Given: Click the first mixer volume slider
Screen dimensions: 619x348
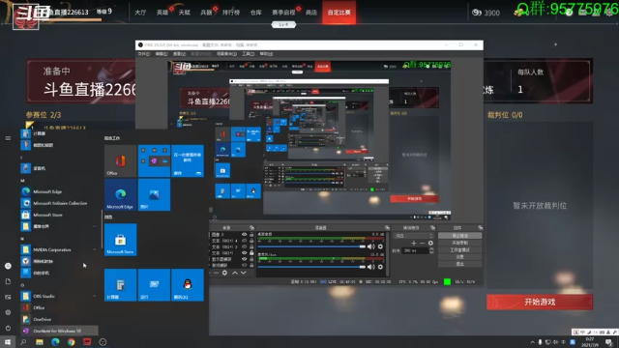Looking at the screenshot, I should [311, 246].
